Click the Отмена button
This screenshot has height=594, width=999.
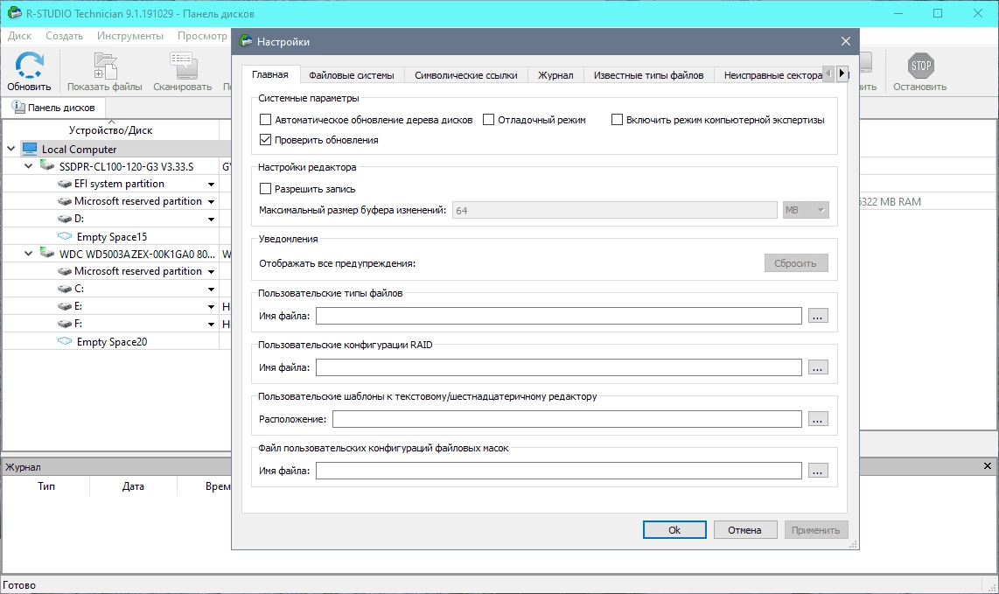tap(744, 529)
